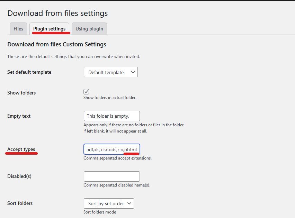Click the bold "Empty text" label
295x218 pixels.
pyautogui.click(x=19, y=116)
